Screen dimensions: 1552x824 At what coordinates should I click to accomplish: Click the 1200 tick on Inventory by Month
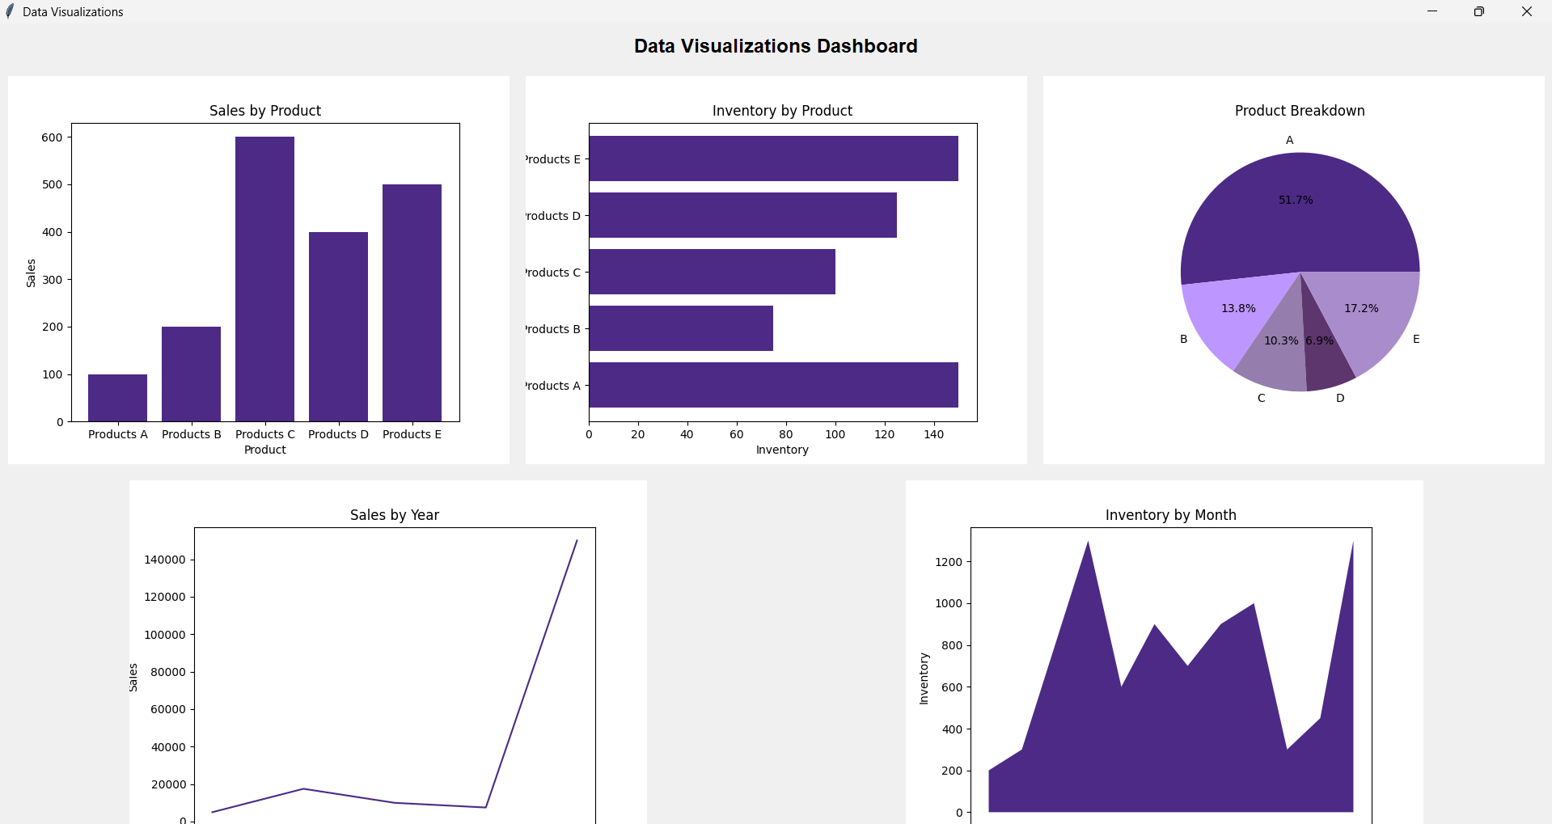tap(949, 562)
